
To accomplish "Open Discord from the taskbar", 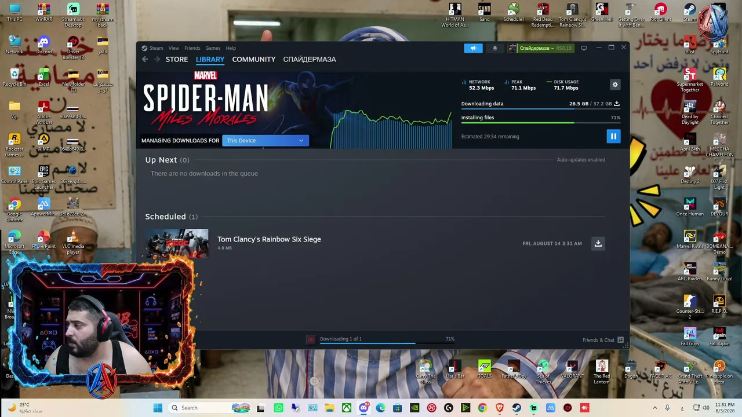I will [363, 408].
